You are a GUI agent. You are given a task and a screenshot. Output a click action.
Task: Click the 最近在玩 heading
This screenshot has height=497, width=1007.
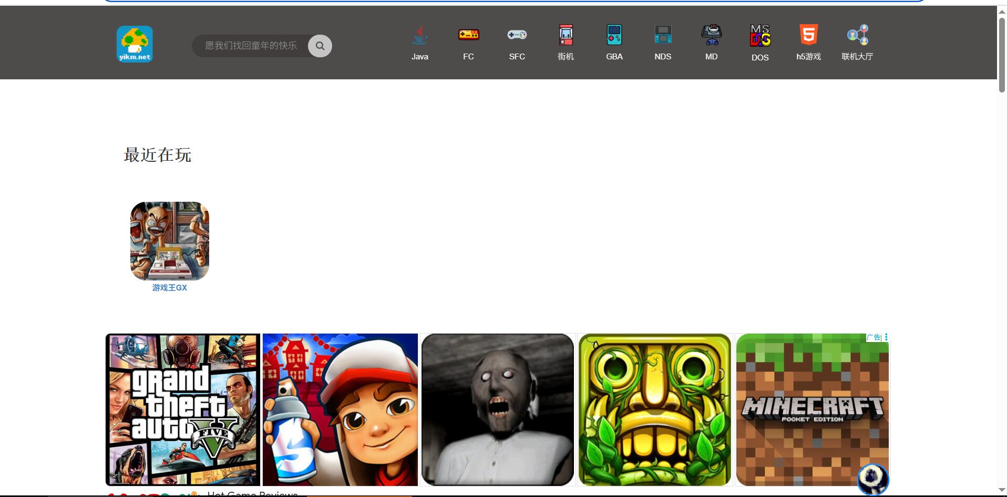(157, 155)
